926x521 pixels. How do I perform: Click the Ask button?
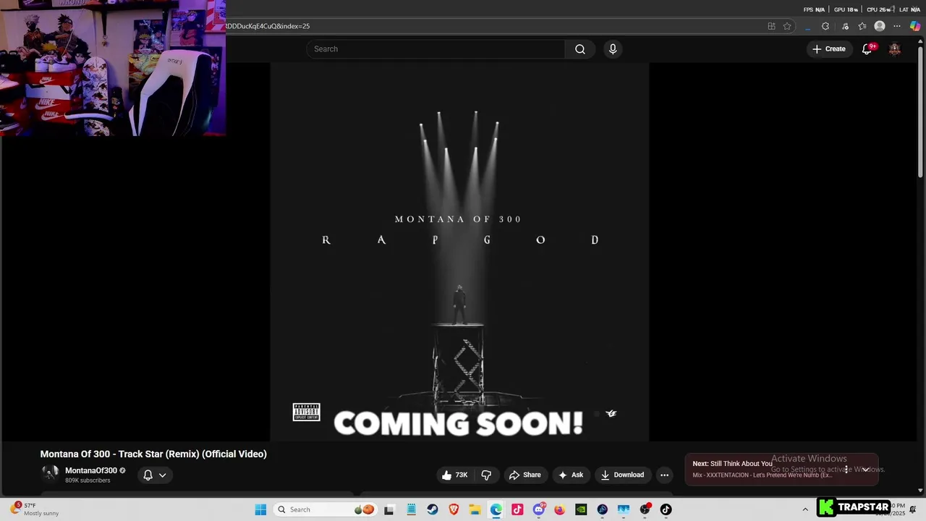(571, 475)
